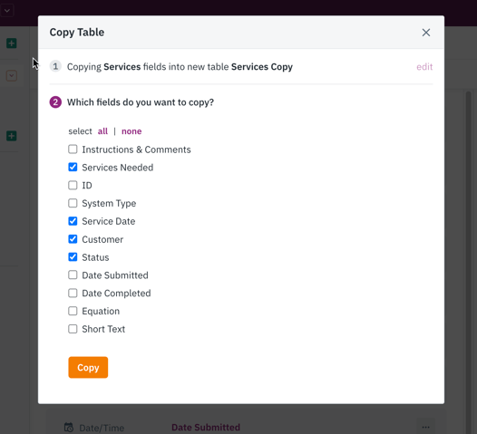Click the Date Submitted field name
This screenshot has height=434, width=477.
(x=206, y=428)
